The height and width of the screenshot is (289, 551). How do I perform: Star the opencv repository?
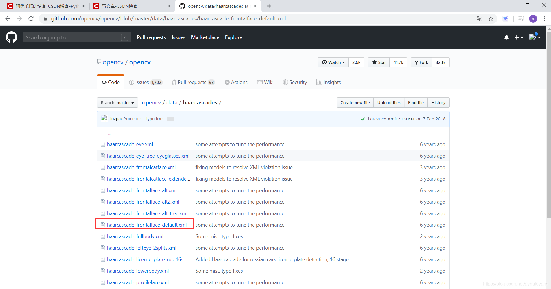[379, 62]
